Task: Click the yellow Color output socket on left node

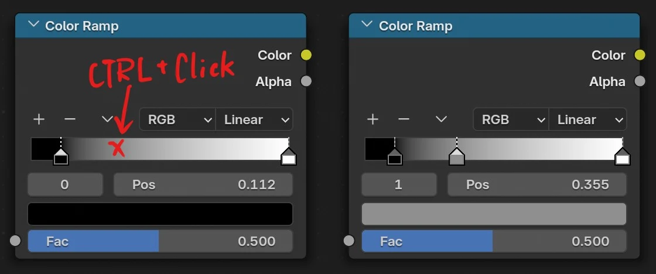Action: 306,55
